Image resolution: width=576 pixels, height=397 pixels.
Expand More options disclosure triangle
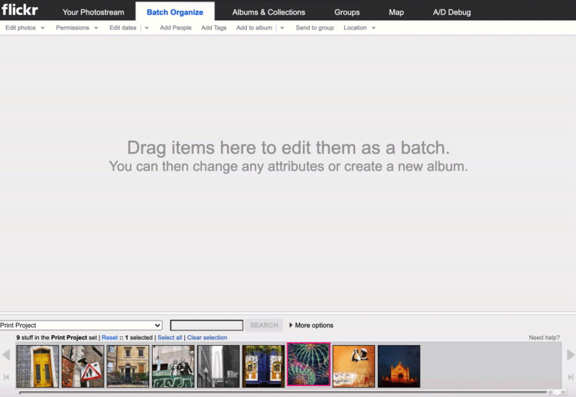coord(291,326)
